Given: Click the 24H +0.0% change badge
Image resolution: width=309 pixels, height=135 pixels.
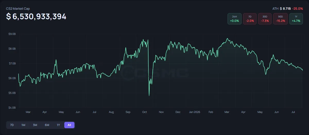Looking at the screenshot, I should 235,19.
